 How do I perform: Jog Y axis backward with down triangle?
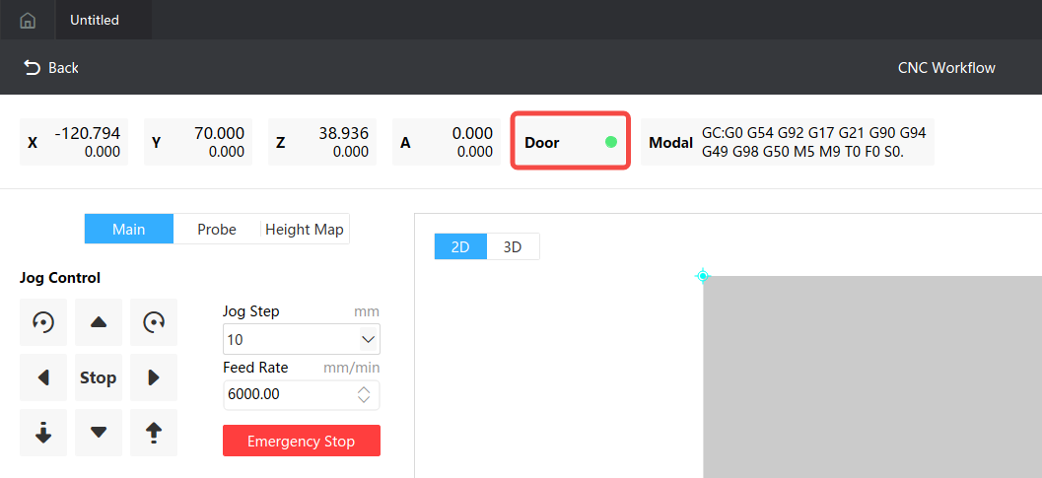click(99, 433)
